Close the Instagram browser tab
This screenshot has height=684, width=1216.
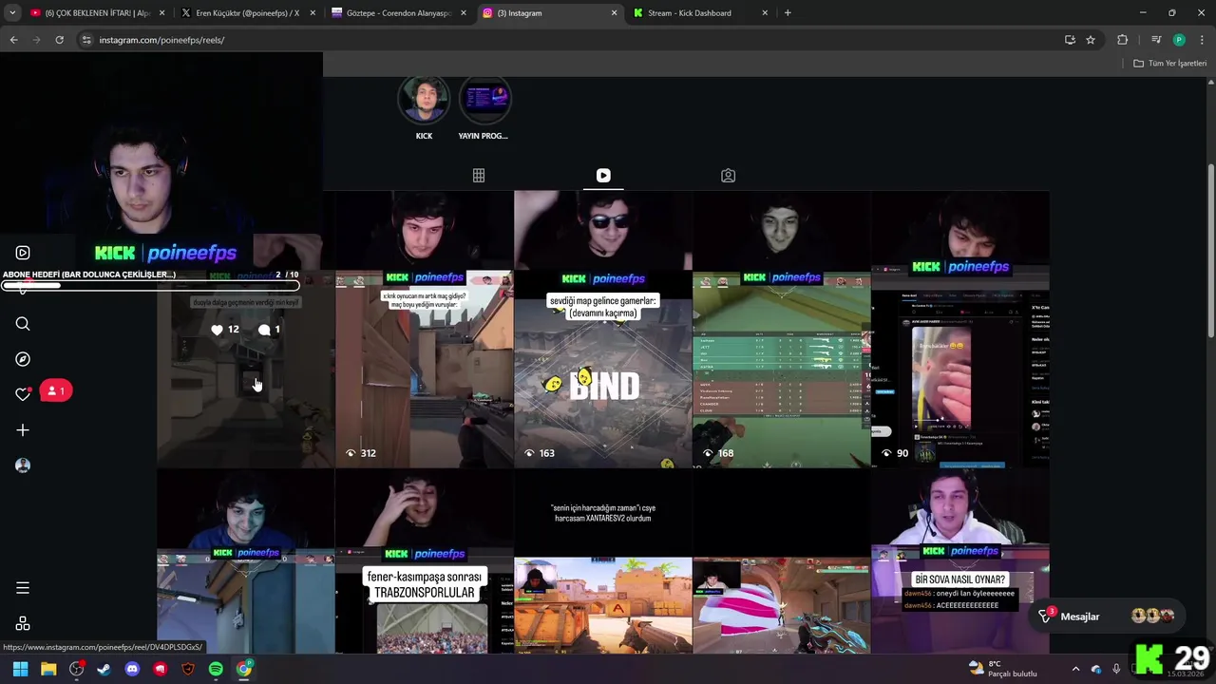614,13
